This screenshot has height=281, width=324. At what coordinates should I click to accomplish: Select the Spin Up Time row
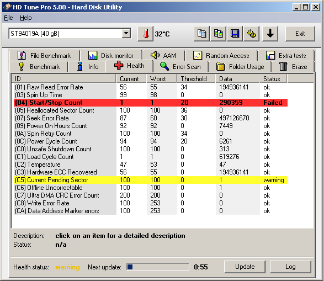tap(151, 95)
